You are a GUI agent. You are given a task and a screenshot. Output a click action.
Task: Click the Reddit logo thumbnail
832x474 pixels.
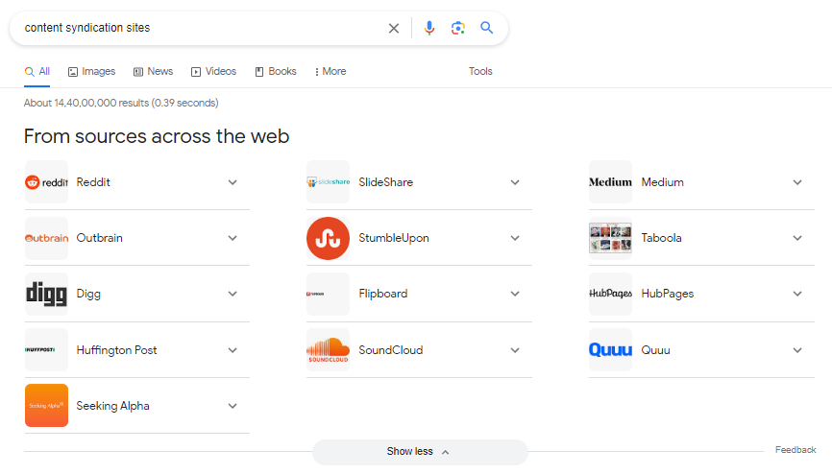click(x=47, y=182)
